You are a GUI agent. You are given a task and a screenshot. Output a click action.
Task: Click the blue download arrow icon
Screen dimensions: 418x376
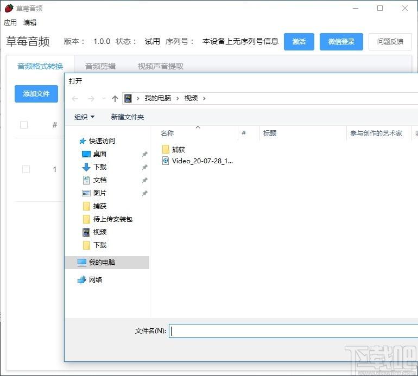coord(86,167)
